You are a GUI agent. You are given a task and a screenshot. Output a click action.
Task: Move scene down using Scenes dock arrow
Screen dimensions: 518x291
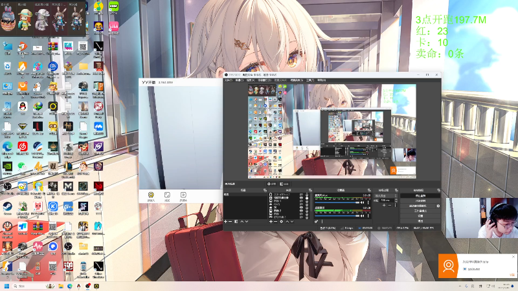[x=247, y=221]
